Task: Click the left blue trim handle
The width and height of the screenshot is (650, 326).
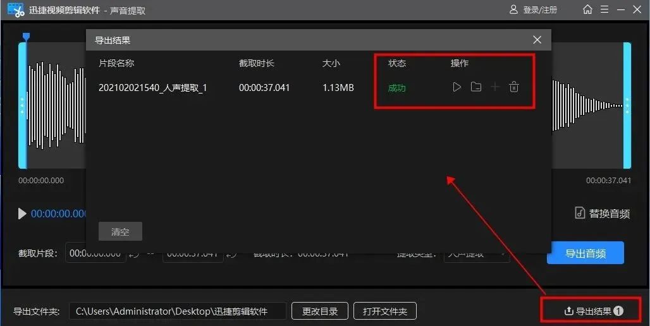Action: coord(22,106)
